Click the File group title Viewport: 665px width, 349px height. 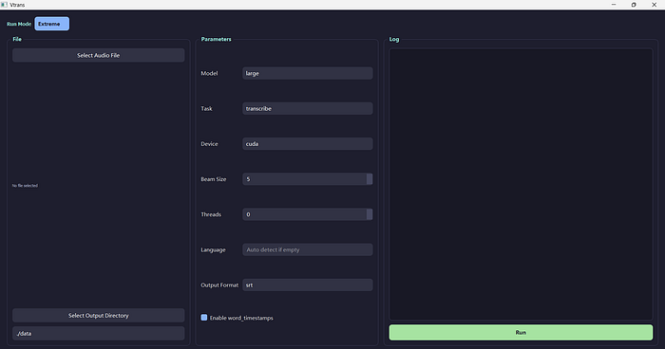(x=17, y=39)
